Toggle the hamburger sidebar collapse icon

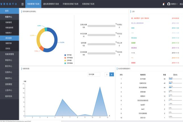22,4
